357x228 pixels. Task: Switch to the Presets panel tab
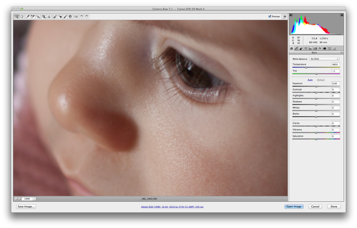coord(329,48)
